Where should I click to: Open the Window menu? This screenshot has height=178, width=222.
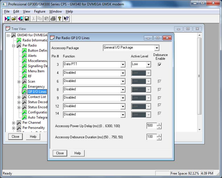click(55, 11)
